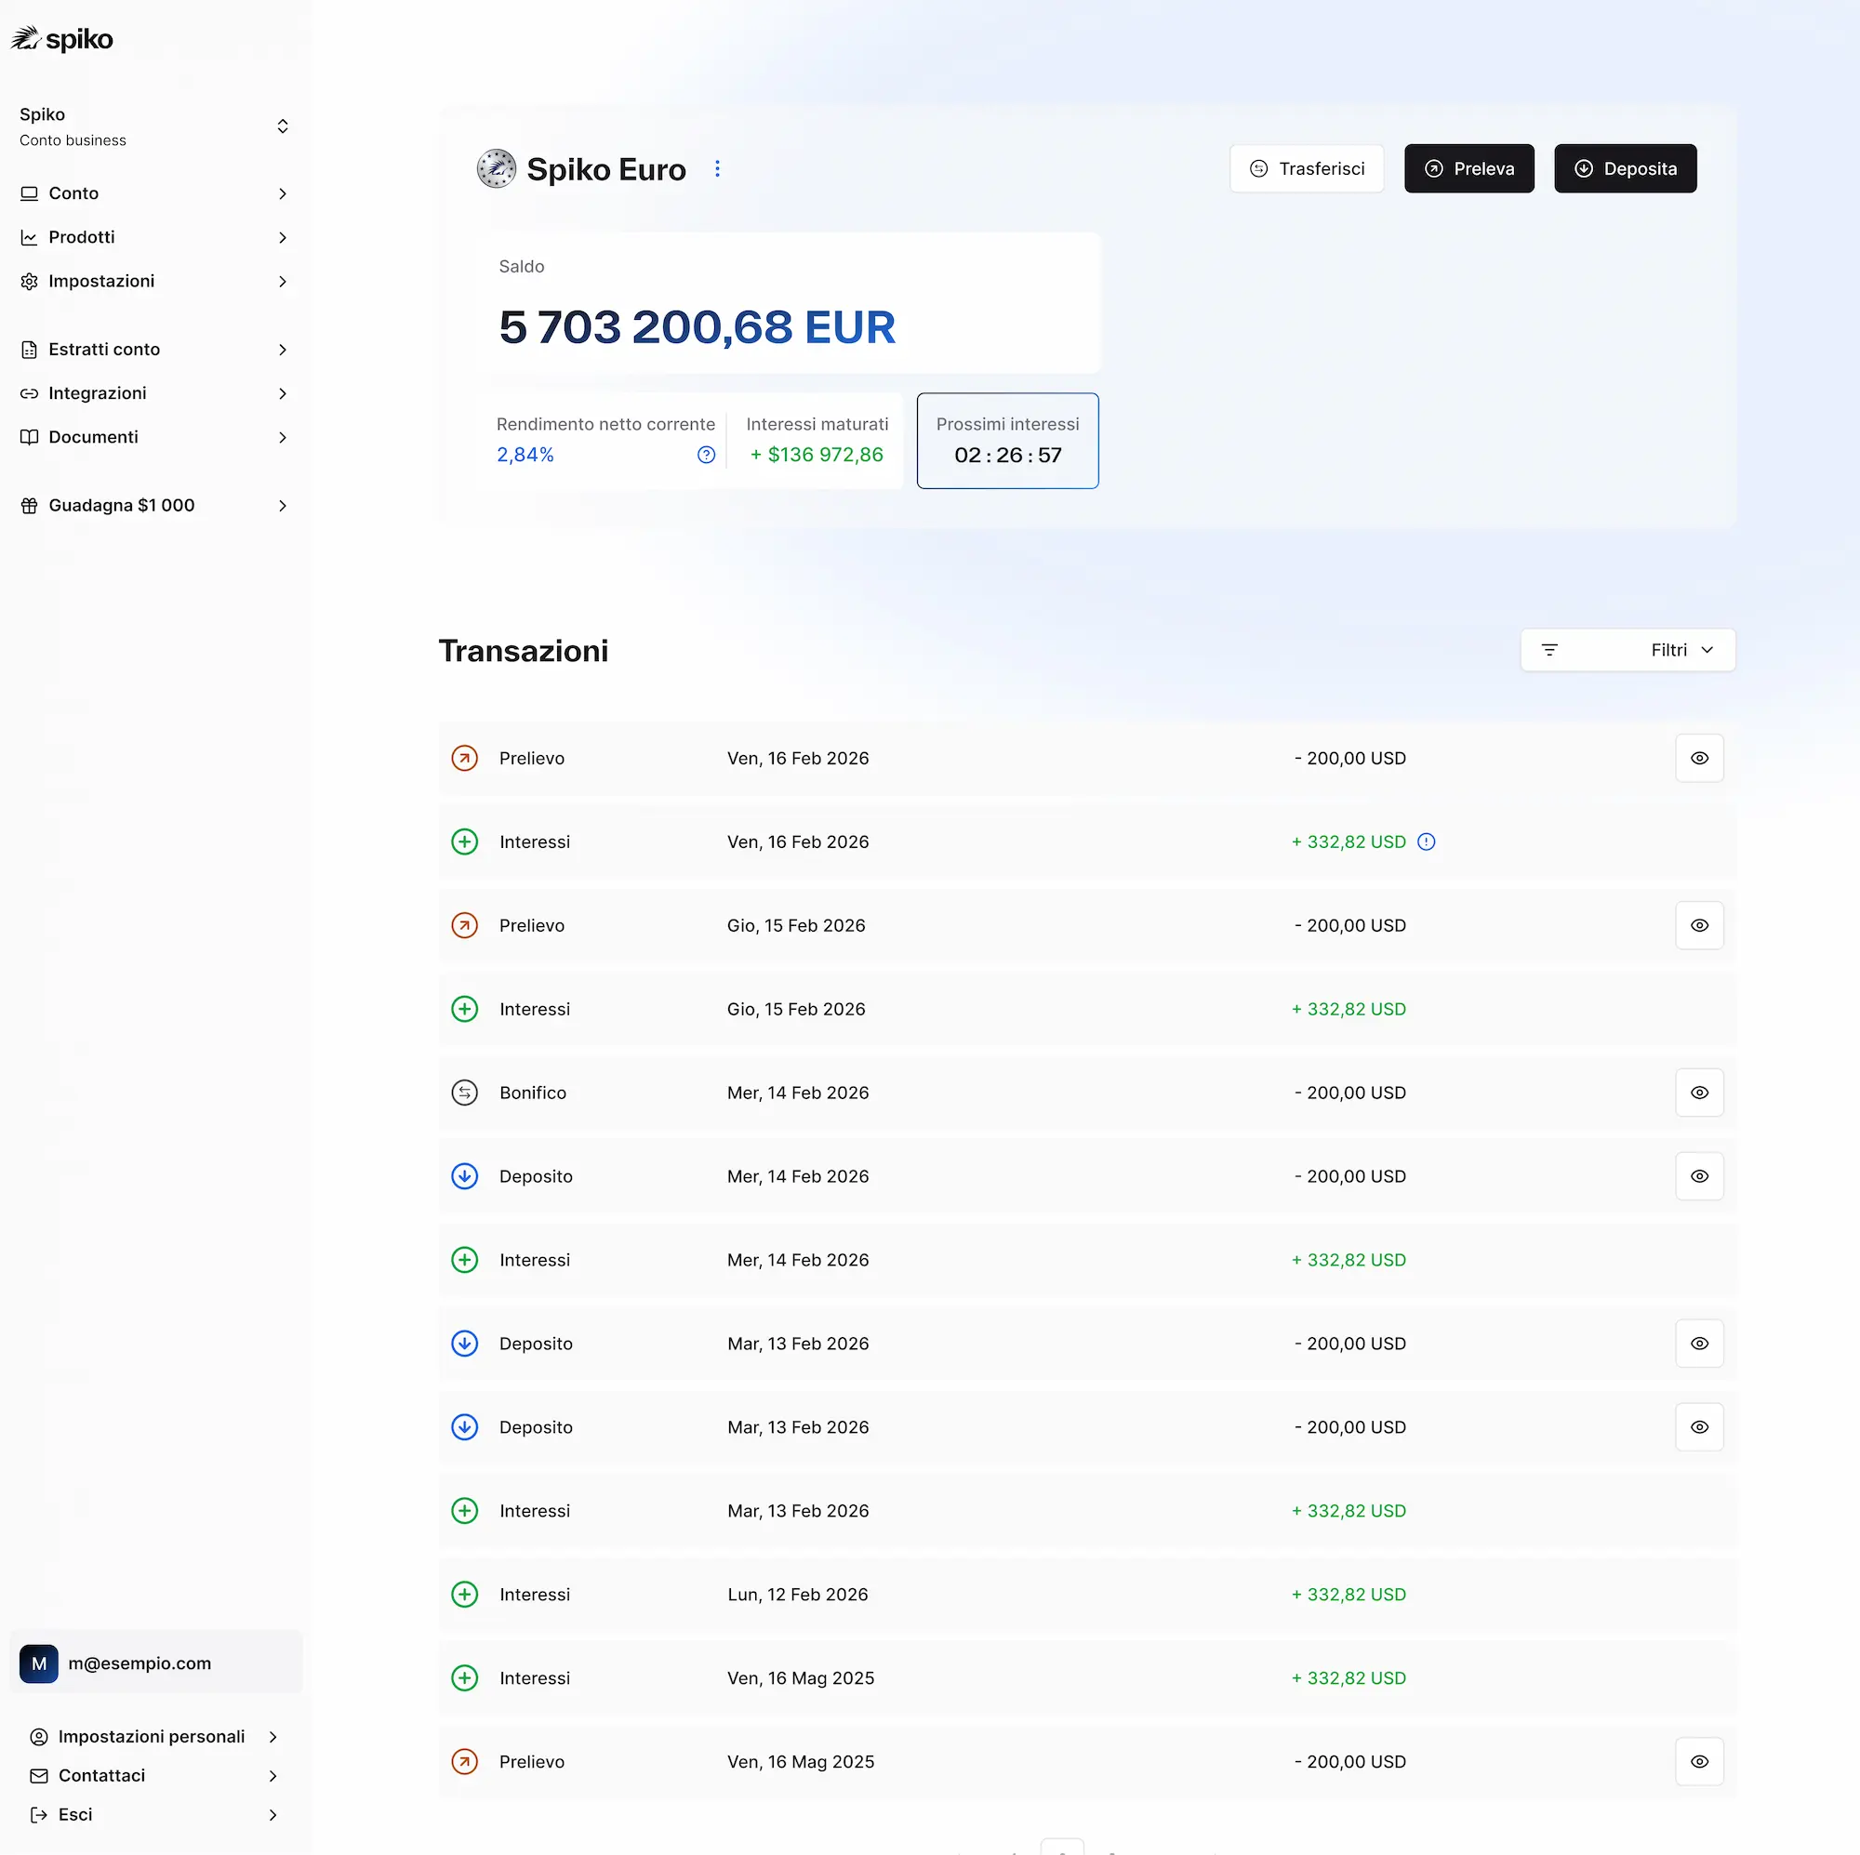Viewport: 1860px width, 1855px height.
Task: Click the 5 703 200,68 EUR balance
Action: tap(697, 326)
